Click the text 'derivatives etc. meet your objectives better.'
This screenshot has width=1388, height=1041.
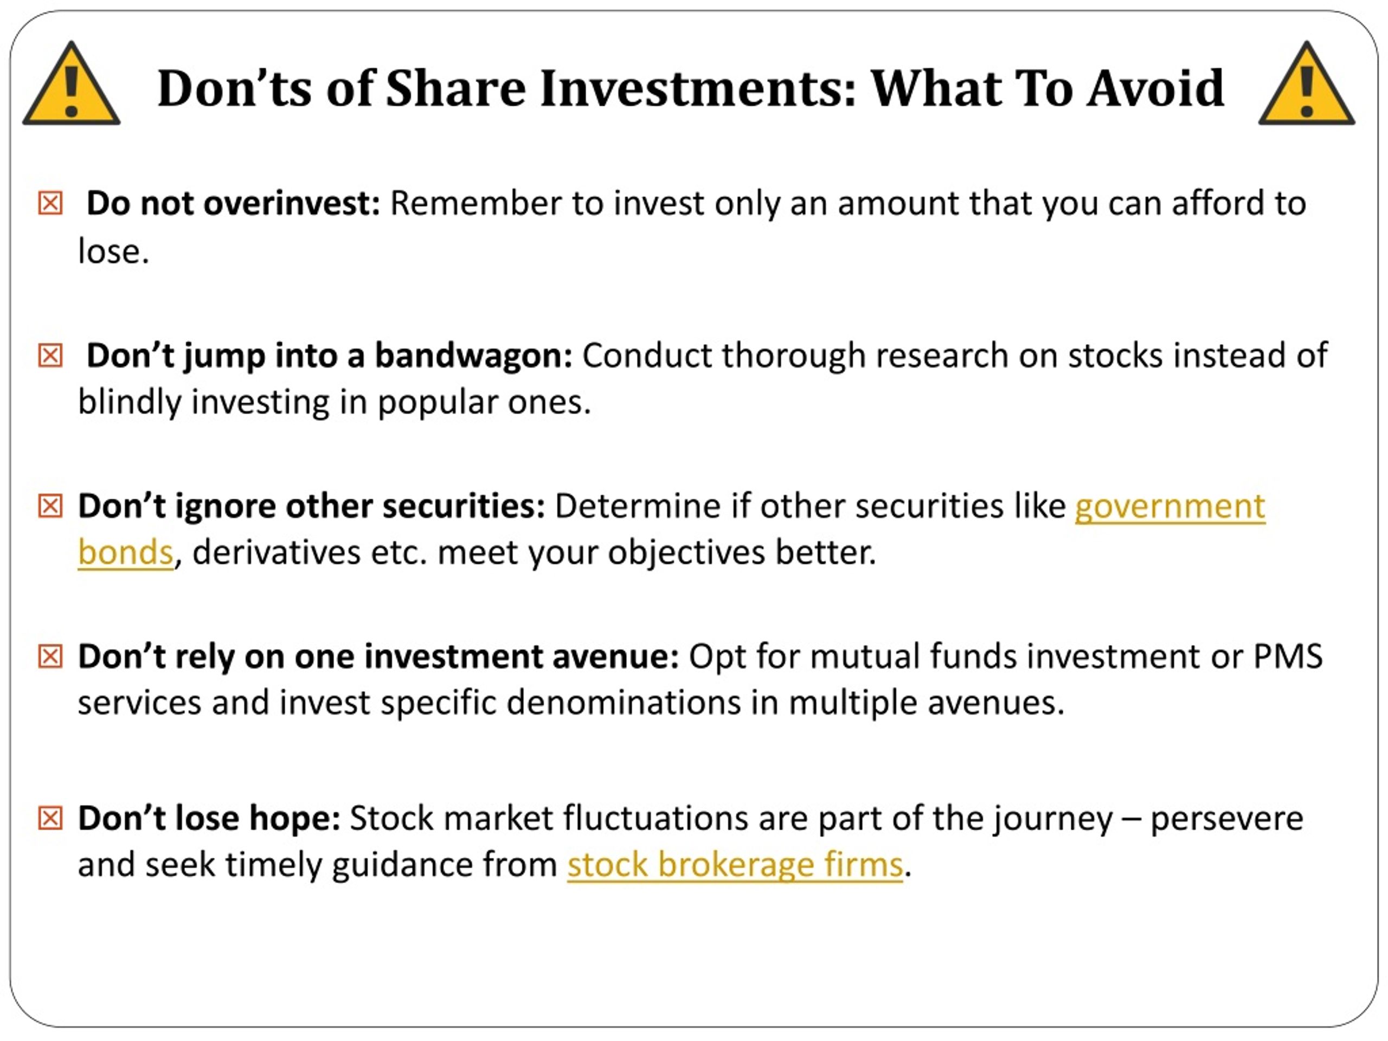pos(534,553)
